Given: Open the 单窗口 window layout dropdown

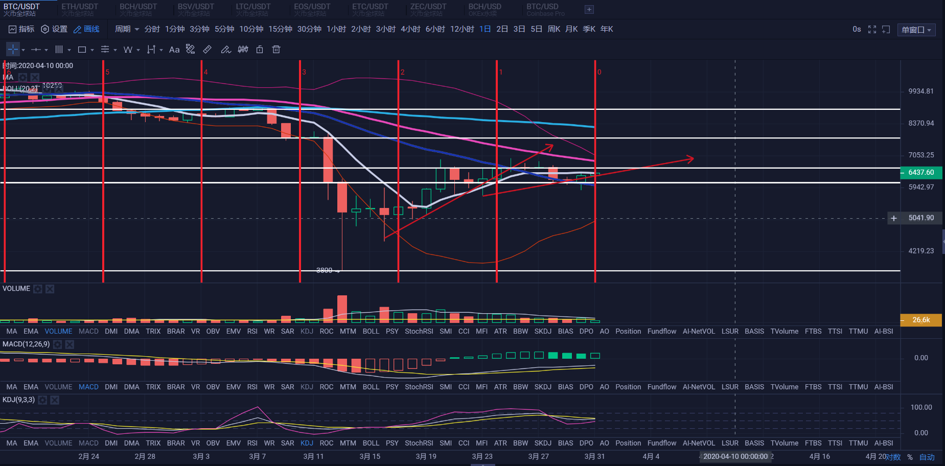Looking at the screenshot, I should pyautogui.click(x=916, y=30).
